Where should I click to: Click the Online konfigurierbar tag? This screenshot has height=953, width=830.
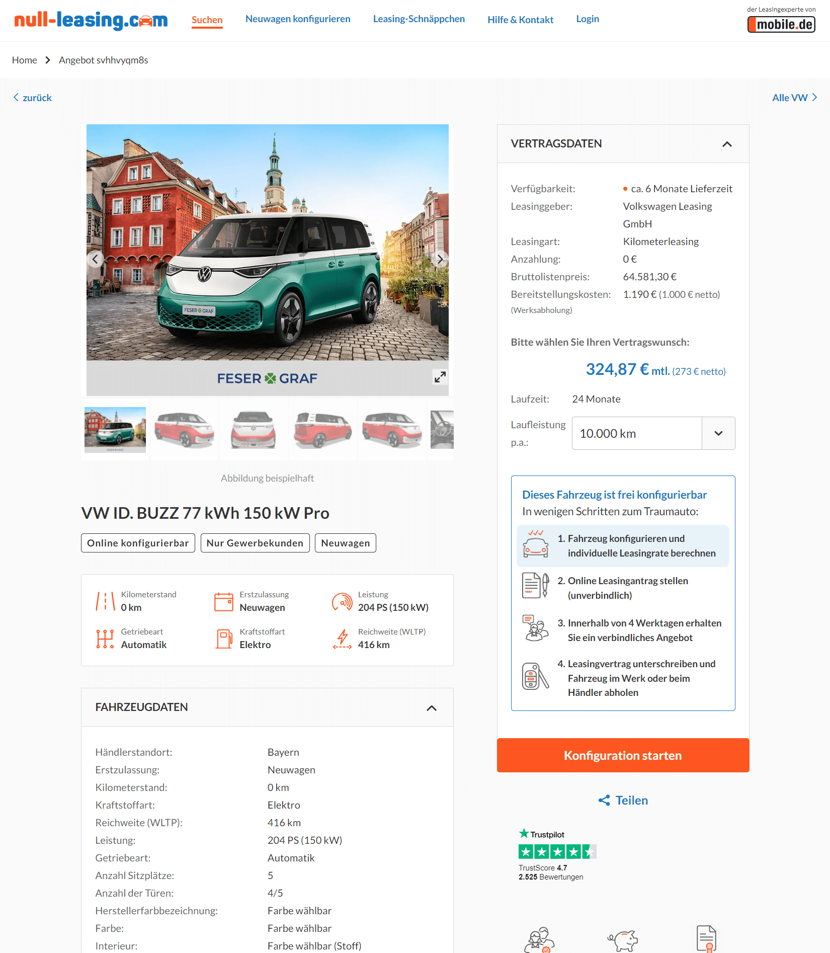(138, 543)
